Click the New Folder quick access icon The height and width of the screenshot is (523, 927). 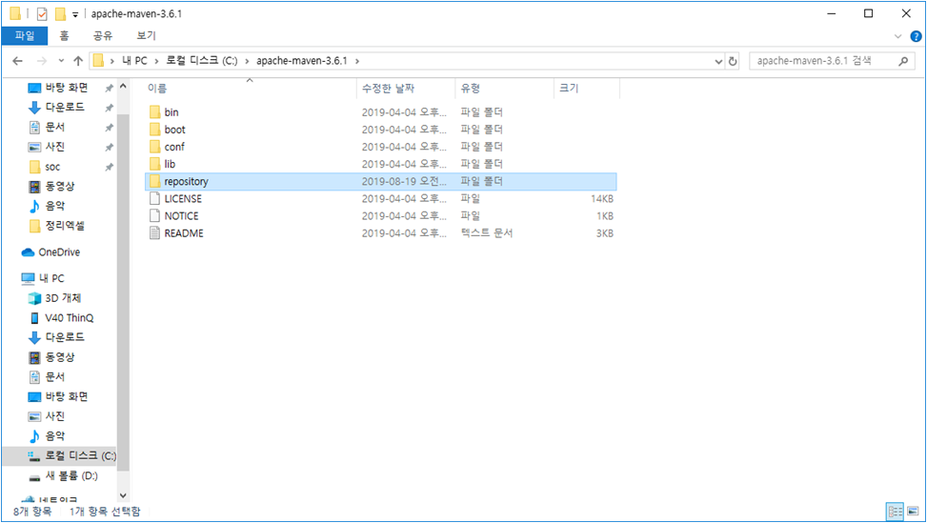point(60,13)
